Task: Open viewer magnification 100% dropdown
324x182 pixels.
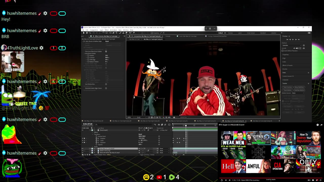Action: tap(131, 117)
